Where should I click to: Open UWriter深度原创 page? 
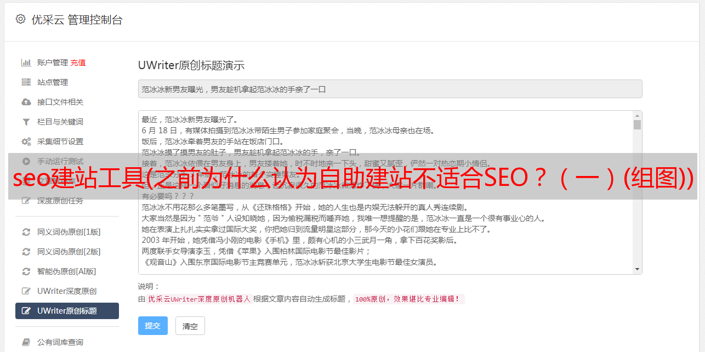tap(67, 291)
